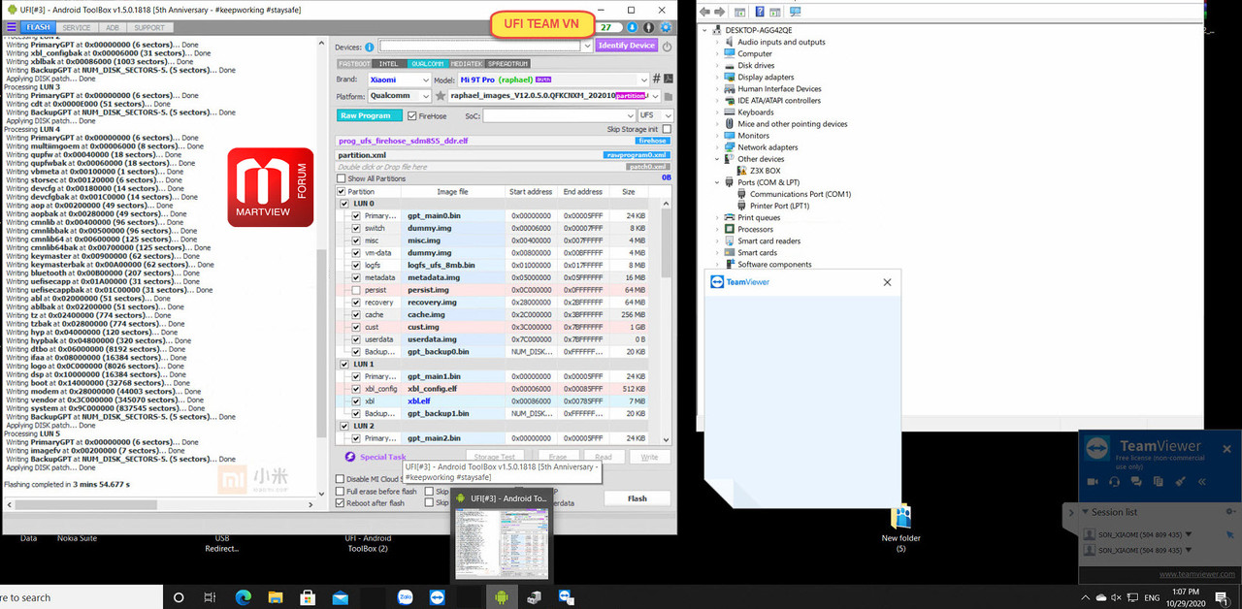Toggle the FireHose checkbox
Screen dimensions: 1242x609
tap(412, 115)
